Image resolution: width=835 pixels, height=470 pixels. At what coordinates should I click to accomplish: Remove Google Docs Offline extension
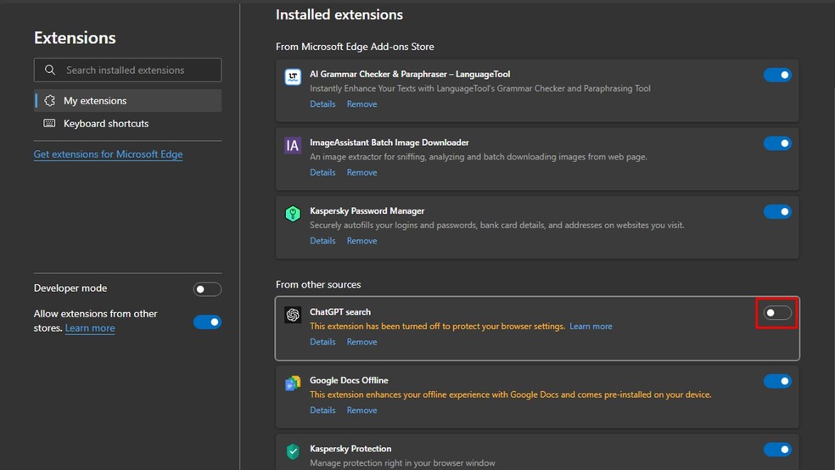[361, 411]
